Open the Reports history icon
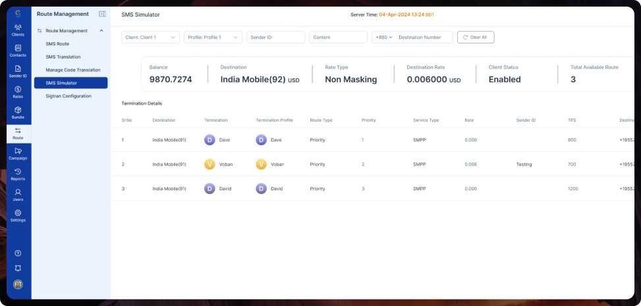Screen dimensions: 641x306 click(18, 172)
